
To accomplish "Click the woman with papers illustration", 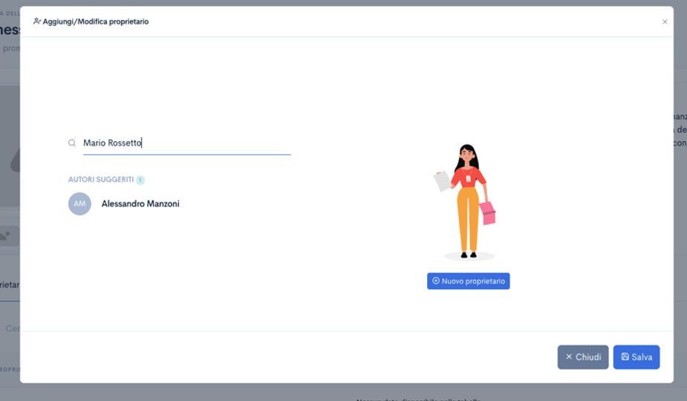I will click(466, 200).
